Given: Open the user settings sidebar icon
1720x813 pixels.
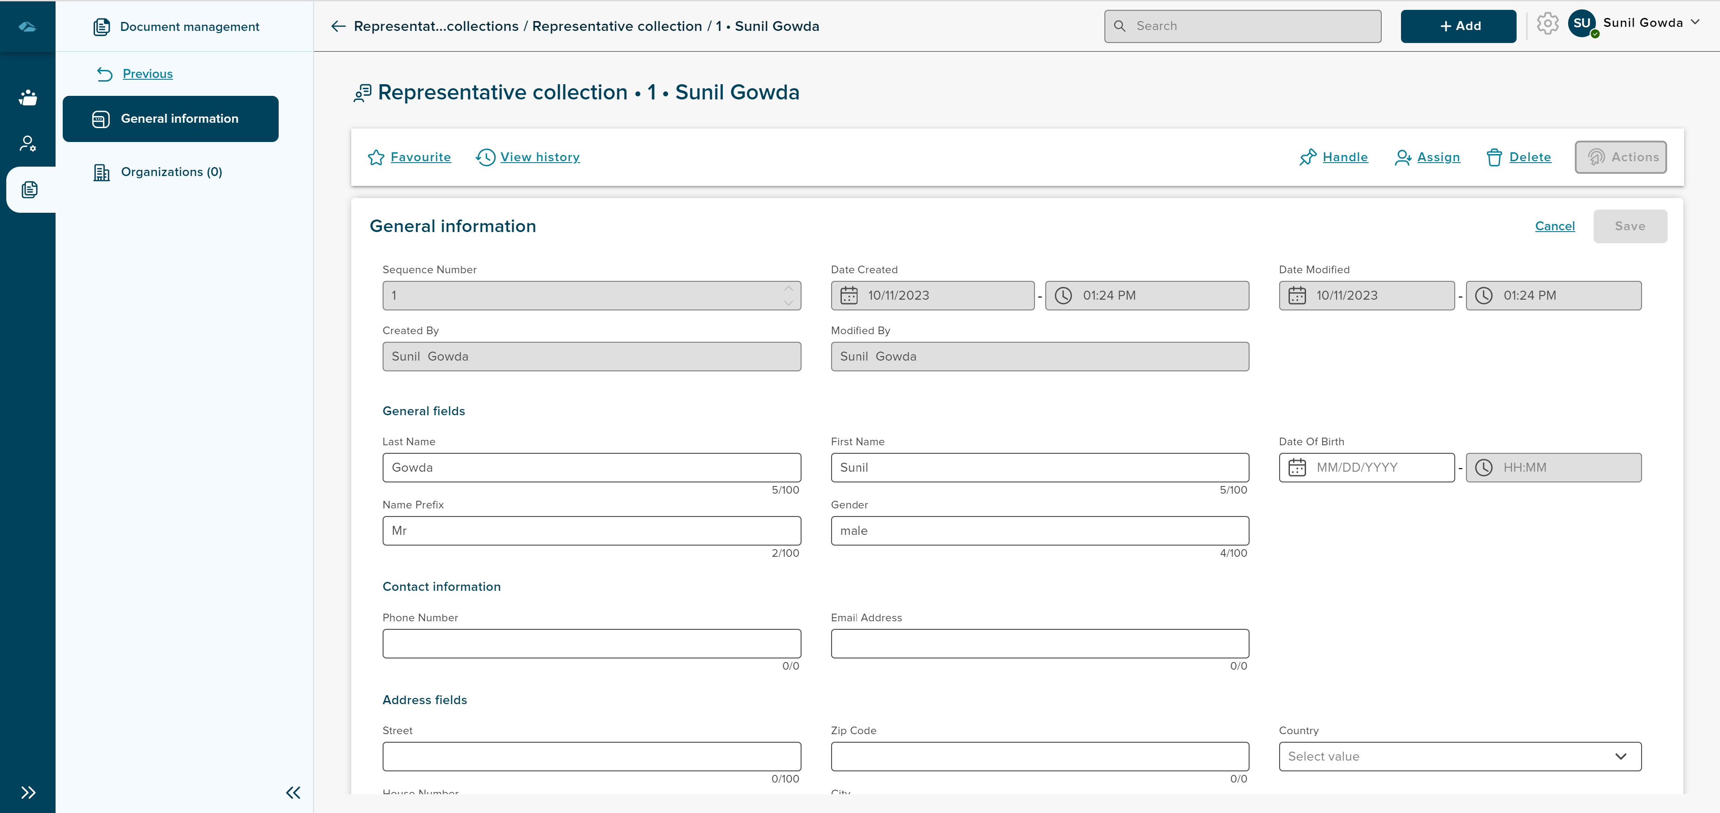Looking at the screenshot, I should point(28,143).
